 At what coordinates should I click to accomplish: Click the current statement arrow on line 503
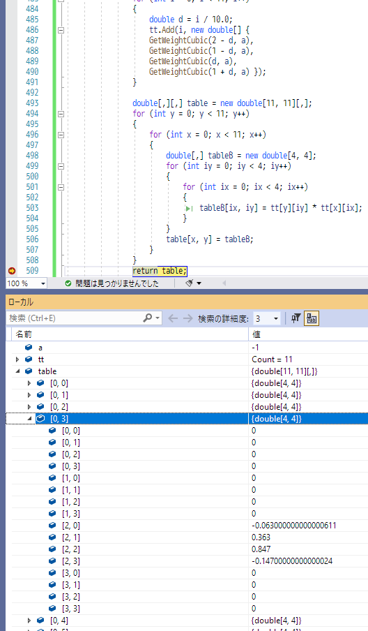click(189, 209)
